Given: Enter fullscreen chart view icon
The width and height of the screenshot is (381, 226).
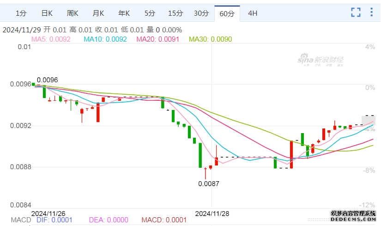Looking at the screenshot, I should point(356,12).
